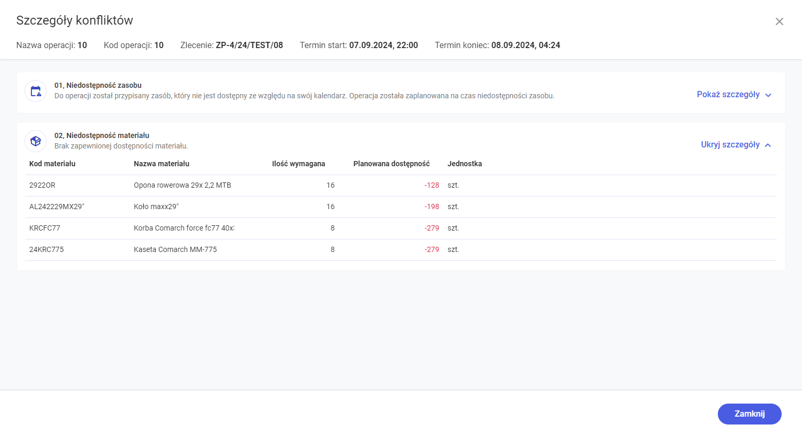
Task: Click 'Koło maxx29"' name cell
Action: [x=156, y=206]
